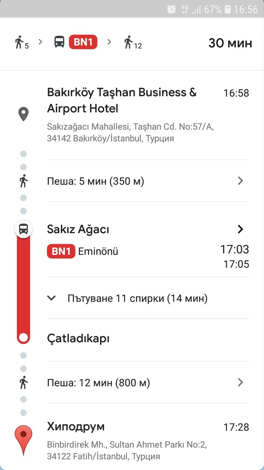Image resolution: width=264 pixels, height=470 pixels.
Task: Tap the BN1 Eminönü line badge
Action: 61,252
